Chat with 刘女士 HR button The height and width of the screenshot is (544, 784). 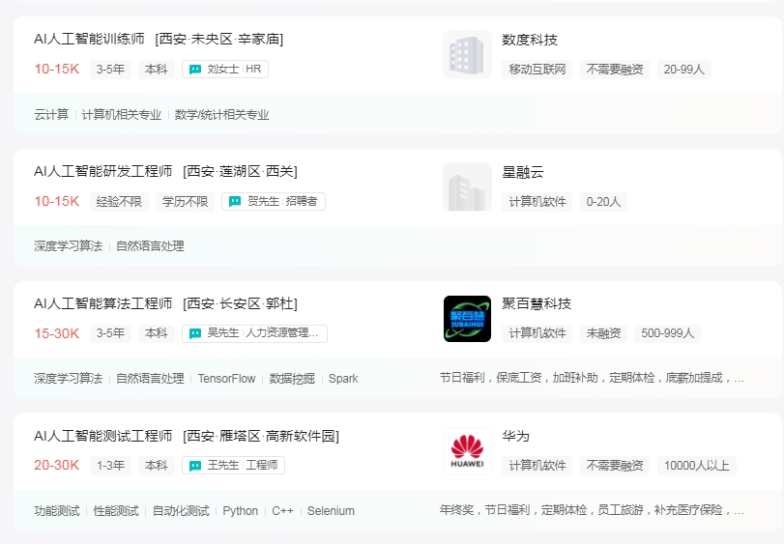pos(225,69)
